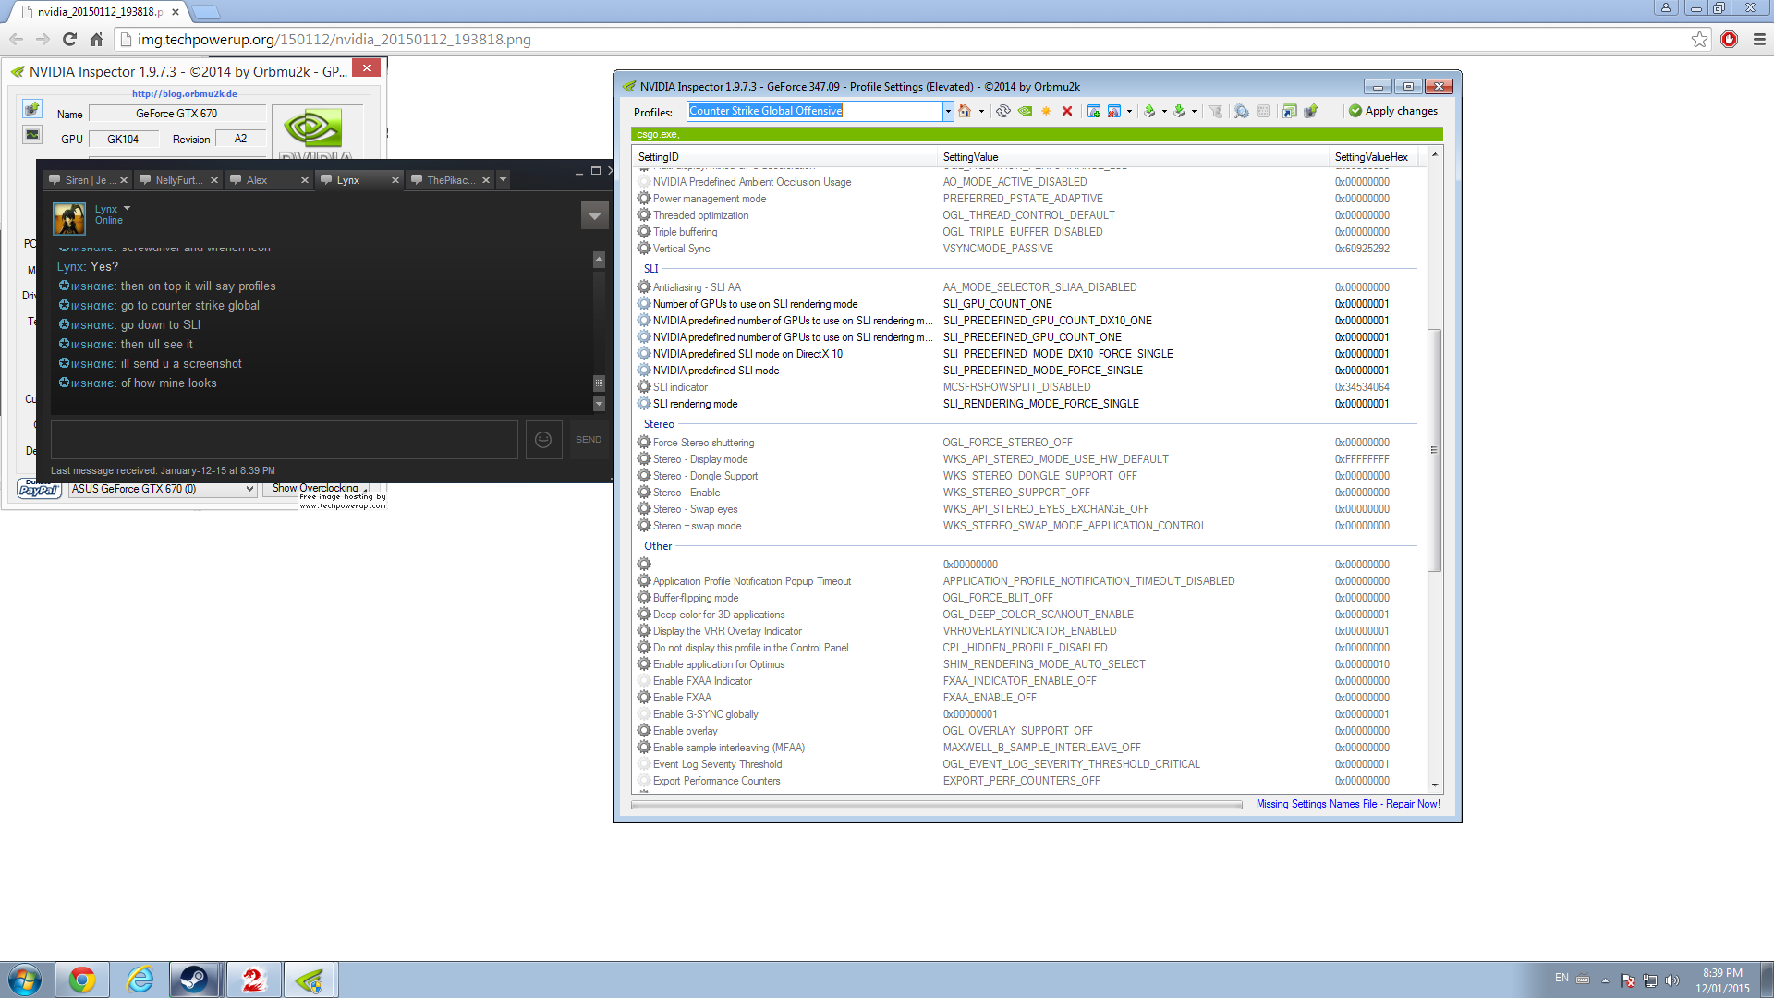Click the home profile icon in Inspector toolbar

965,111
